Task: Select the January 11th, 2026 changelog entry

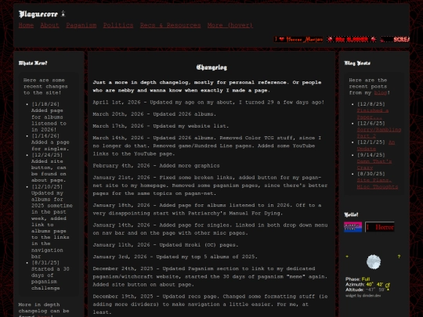Action: (165, 245)
